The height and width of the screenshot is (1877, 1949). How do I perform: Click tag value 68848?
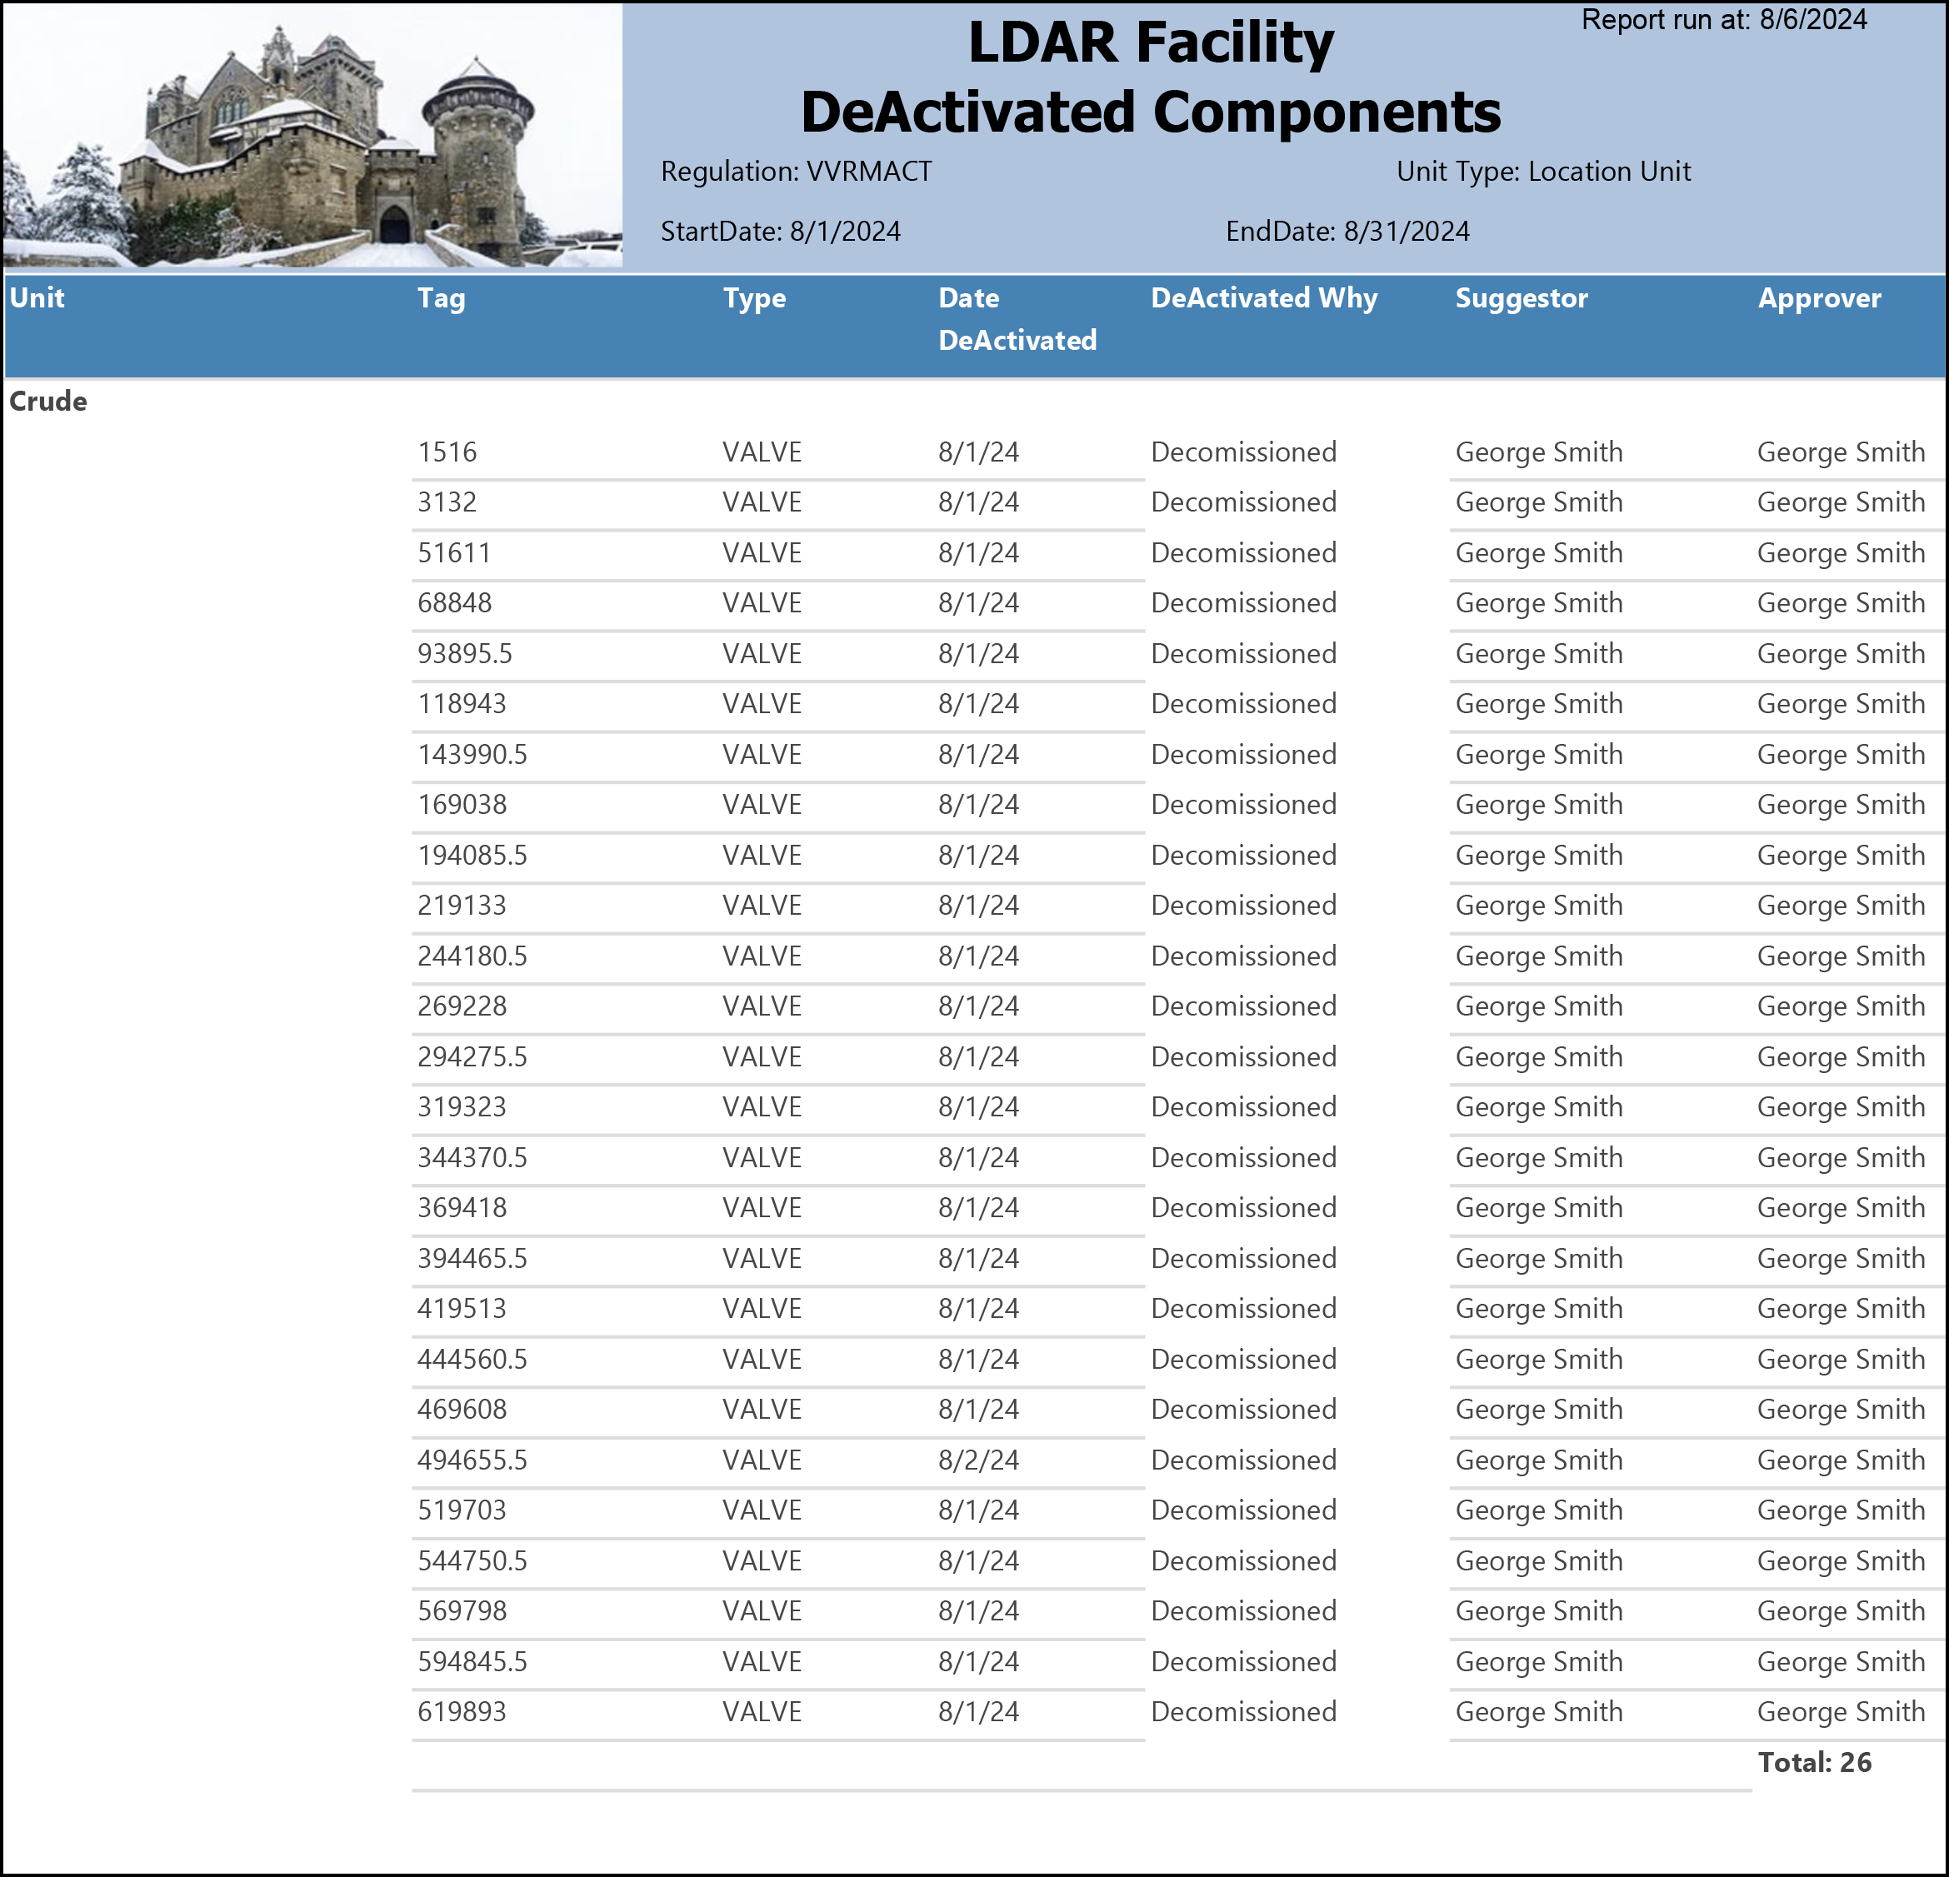pyautogui.click(x=454, y=602)
